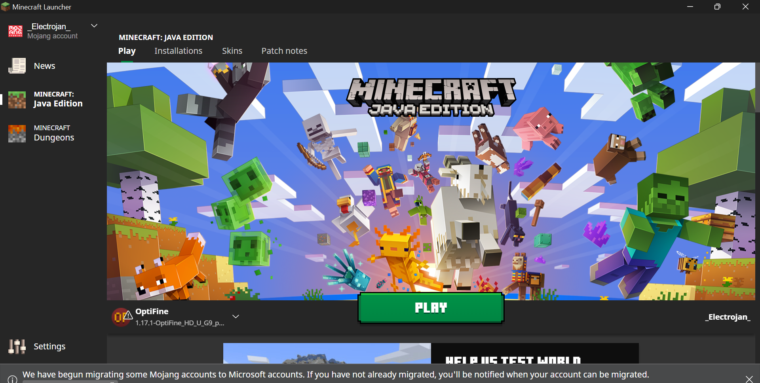Click the Mojang Studios account logo
Viewport: 760px width, 383px height.
click(x=15, y=31)
